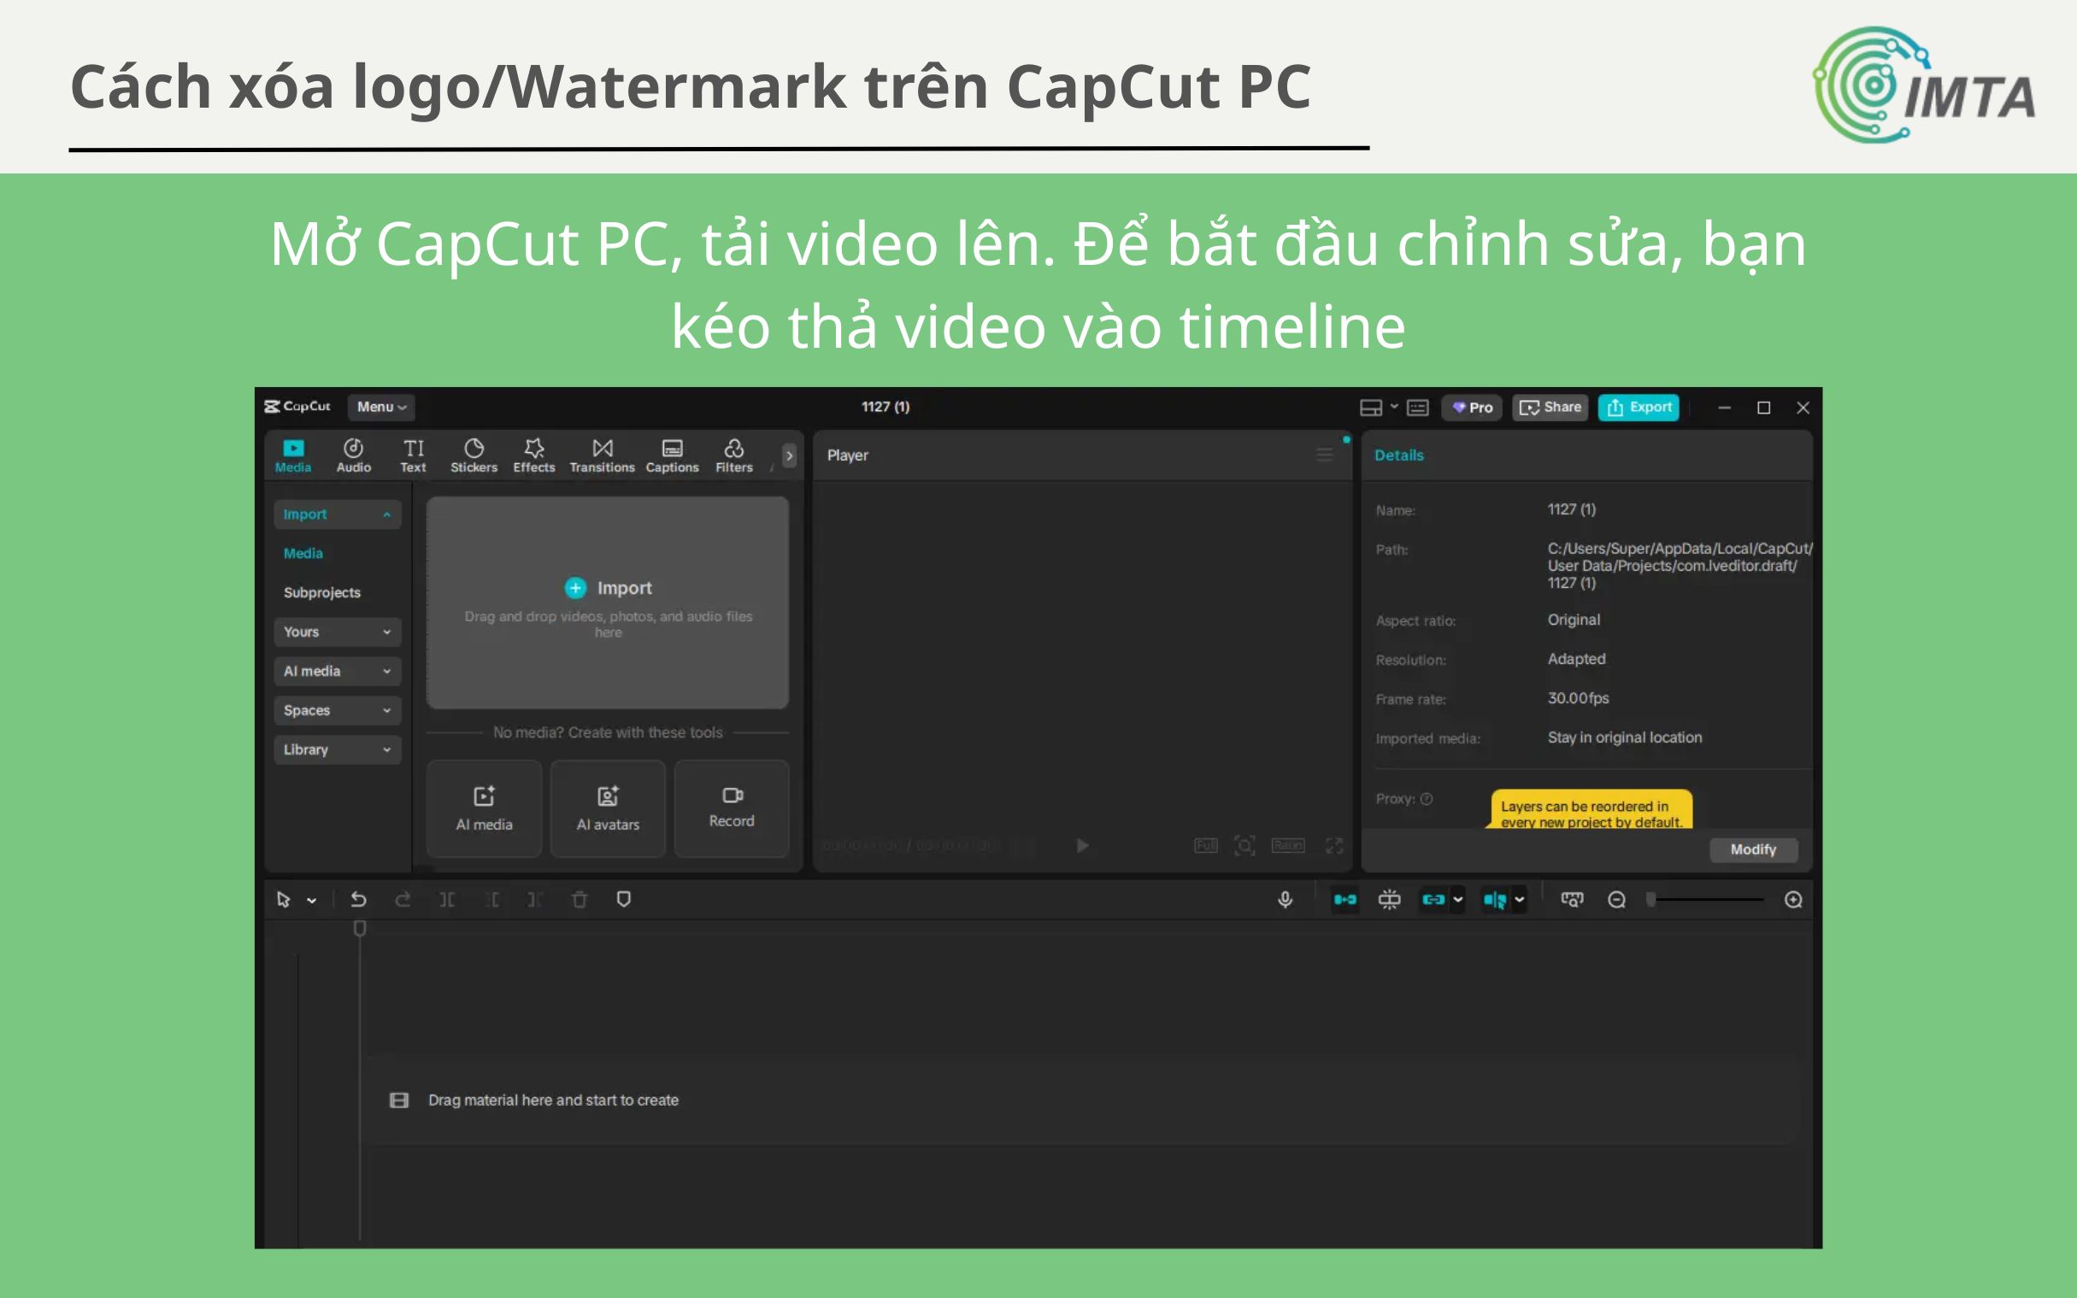Expand the Library section
Image resolution: width=2077 pixels, height=1298 pixels.
point(338,749)
